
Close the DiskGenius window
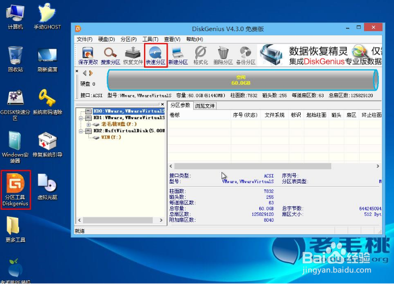[373, 27]
